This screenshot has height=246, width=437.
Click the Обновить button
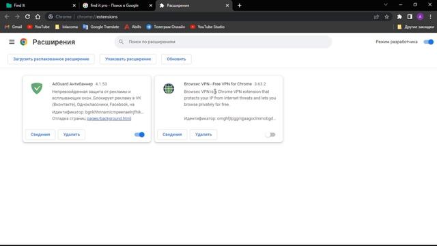(x=176, y=59)
